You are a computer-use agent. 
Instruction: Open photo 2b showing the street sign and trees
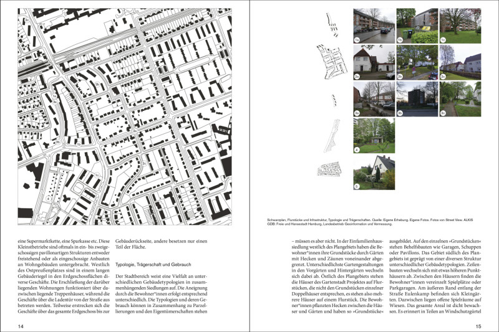(417, 62)
